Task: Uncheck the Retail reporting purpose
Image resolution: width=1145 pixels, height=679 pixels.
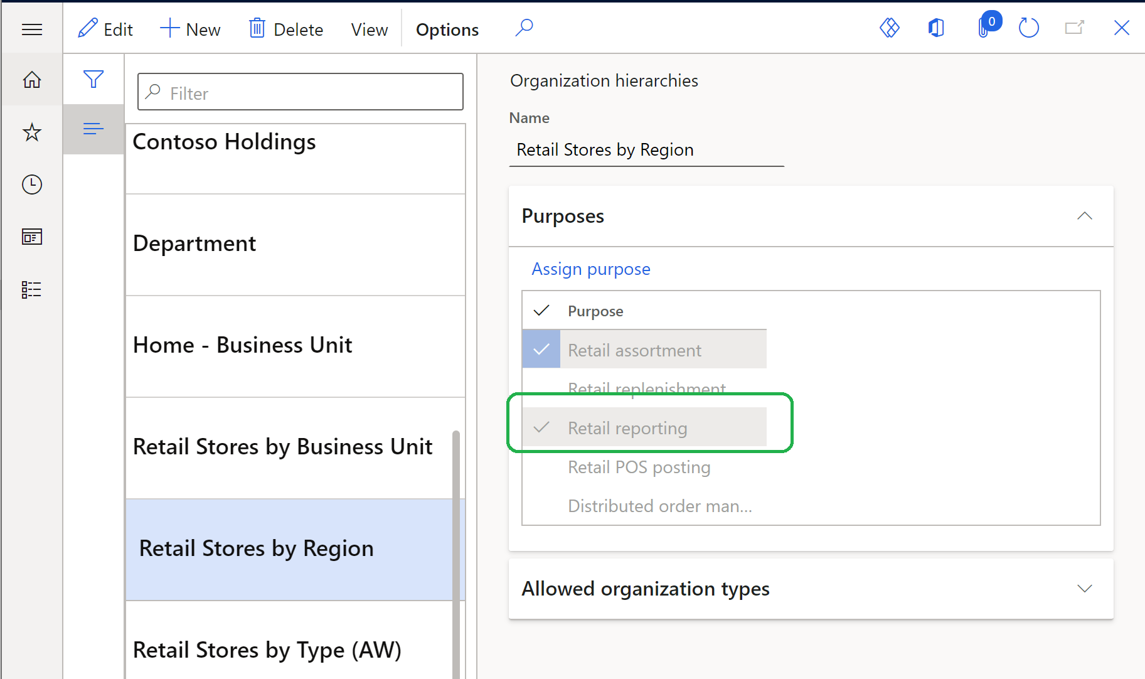Action: tap(541, 427)
